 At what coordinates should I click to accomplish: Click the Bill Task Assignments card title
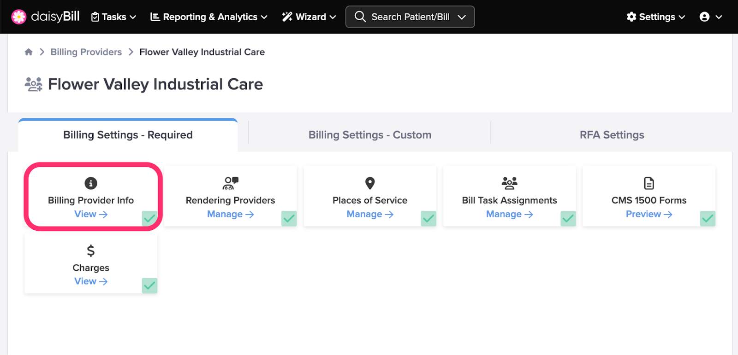[x=510, y=200]
